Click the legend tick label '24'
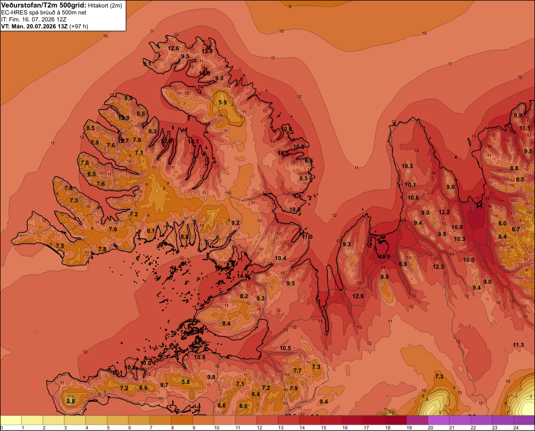The height and width of the screenshot is (431, 535). coord(516,428)
